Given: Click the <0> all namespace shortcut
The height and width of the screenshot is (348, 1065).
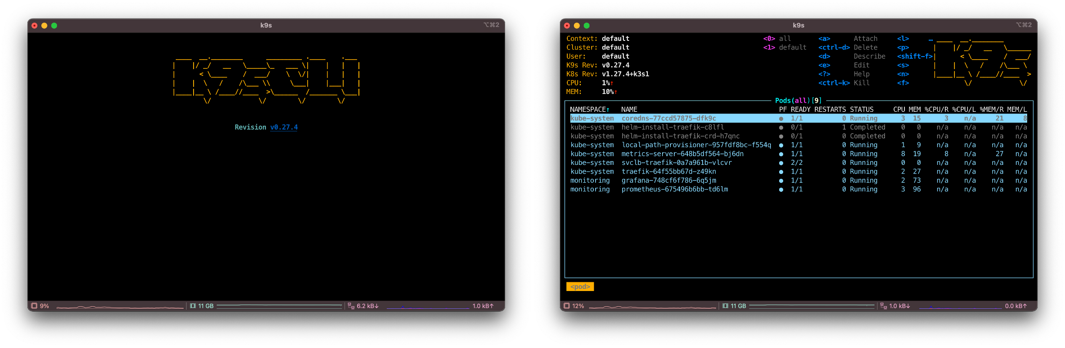Looking at the screenshot, I should [777, 39].
